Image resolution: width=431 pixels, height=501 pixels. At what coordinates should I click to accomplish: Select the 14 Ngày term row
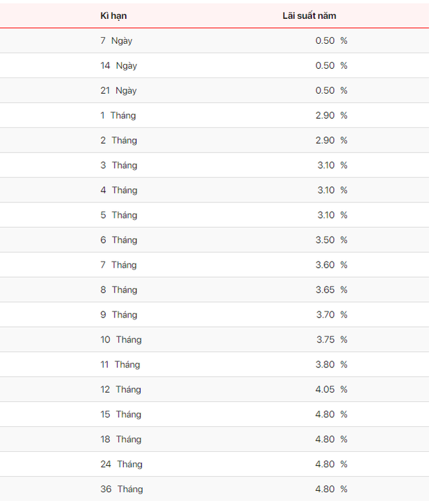click(x=214, y=65)
